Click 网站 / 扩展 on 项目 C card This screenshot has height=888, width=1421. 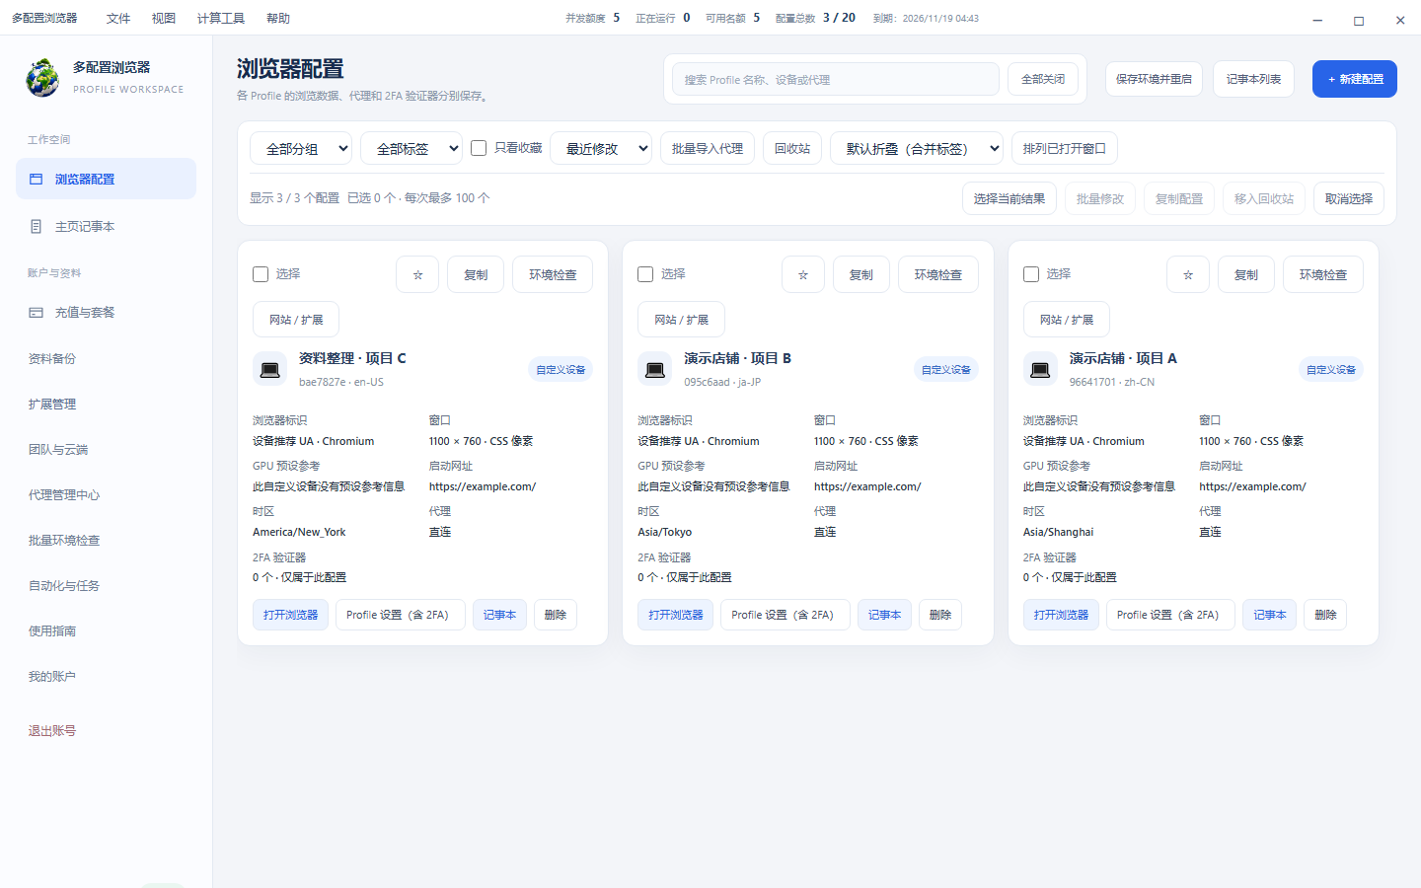pos(296,320)
